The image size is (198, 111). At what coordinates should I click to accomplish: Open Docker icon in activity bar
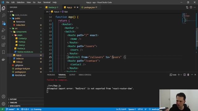(x=3, y=60)
